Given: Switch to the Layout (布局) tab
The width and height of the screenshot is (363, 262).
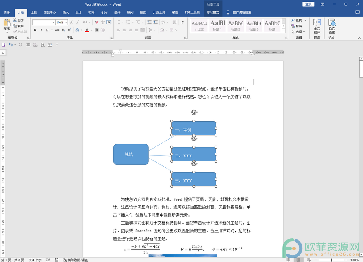Looking at the screenshot, I should (x=92, y=12).
